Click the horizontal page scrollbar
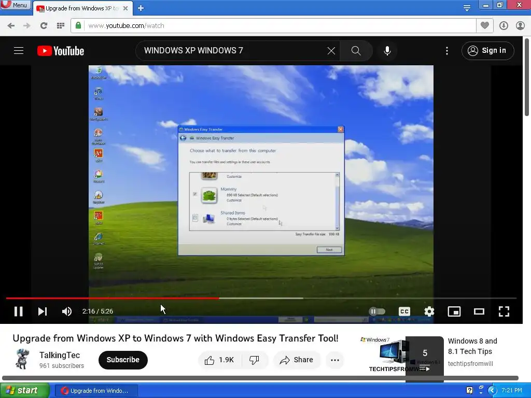The width and height of the screenshot is (531, 398). 260,378
